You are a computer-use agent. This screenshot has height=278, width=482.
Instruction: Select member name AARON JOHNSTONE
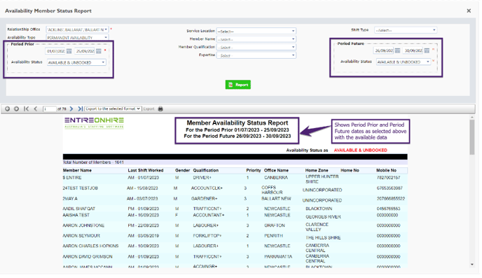tap(83, 225)
